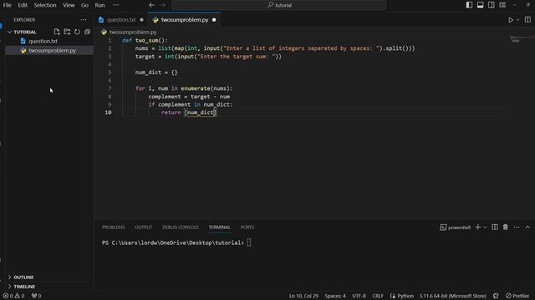This screenshot has width=535, height=300.
Task: Open the PORTS panel tab
Action: tap(247, 227)
